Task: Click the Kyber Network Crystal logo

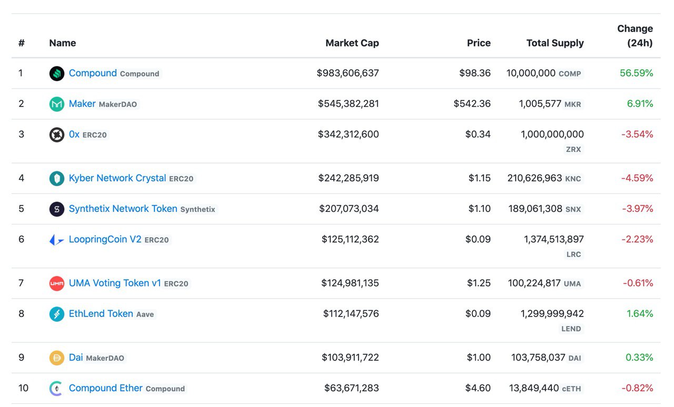Action: tap(57, 179)
